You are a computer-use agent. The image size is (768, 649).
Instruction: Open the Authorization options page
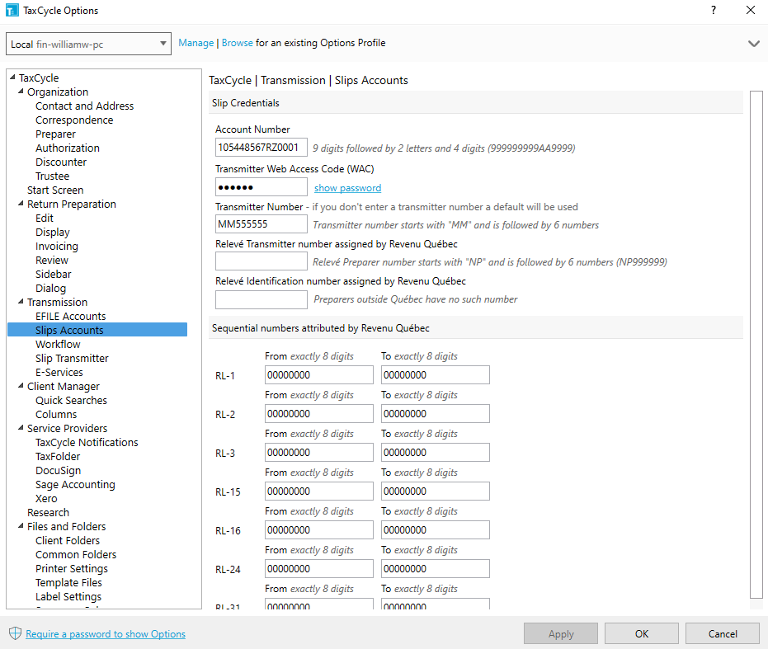pos(67,148)
